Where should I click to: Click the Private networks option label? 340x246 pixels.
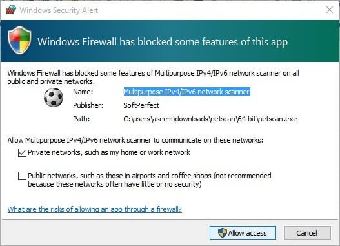click(109, 152)
